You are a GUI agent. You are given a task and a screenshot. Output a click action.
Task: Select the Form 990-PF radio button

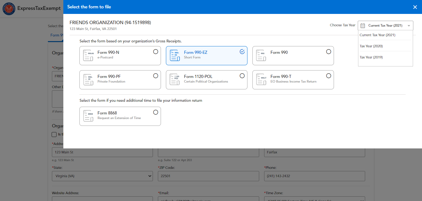click(156, 76)
